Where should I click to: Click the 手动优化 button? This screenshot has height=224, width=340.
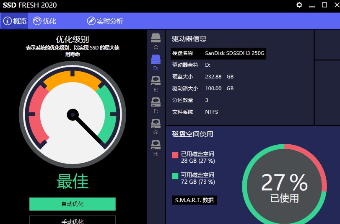click(x=73, y=220)
